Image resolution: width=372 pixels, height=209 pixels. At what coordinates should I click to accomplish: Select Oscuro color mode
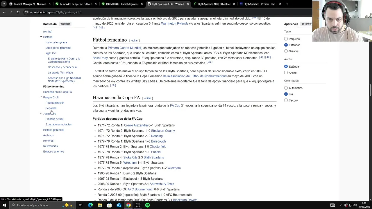point(286,100)
